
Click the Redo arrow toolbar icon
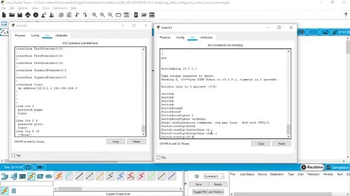[85, 15]
